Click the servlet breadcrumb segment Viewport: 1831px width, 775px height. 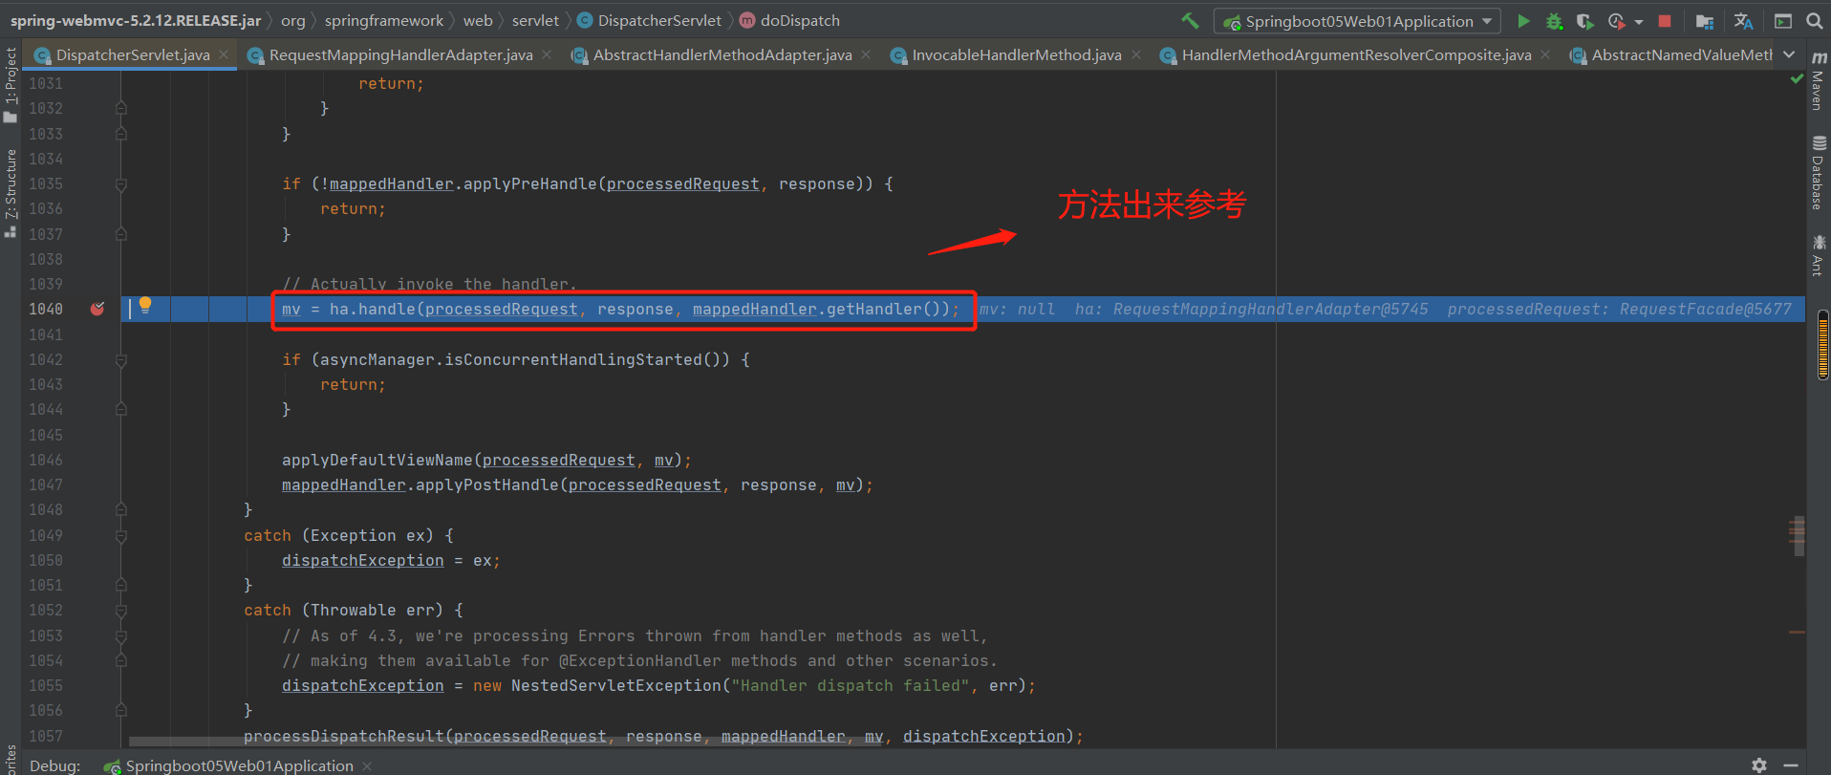(535, 20)
